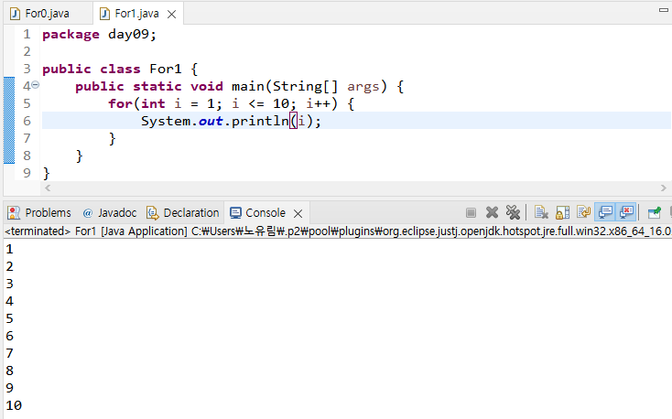672x419 pixels.
Task: Click the For1.java file icon
Action: coord(104,14)
